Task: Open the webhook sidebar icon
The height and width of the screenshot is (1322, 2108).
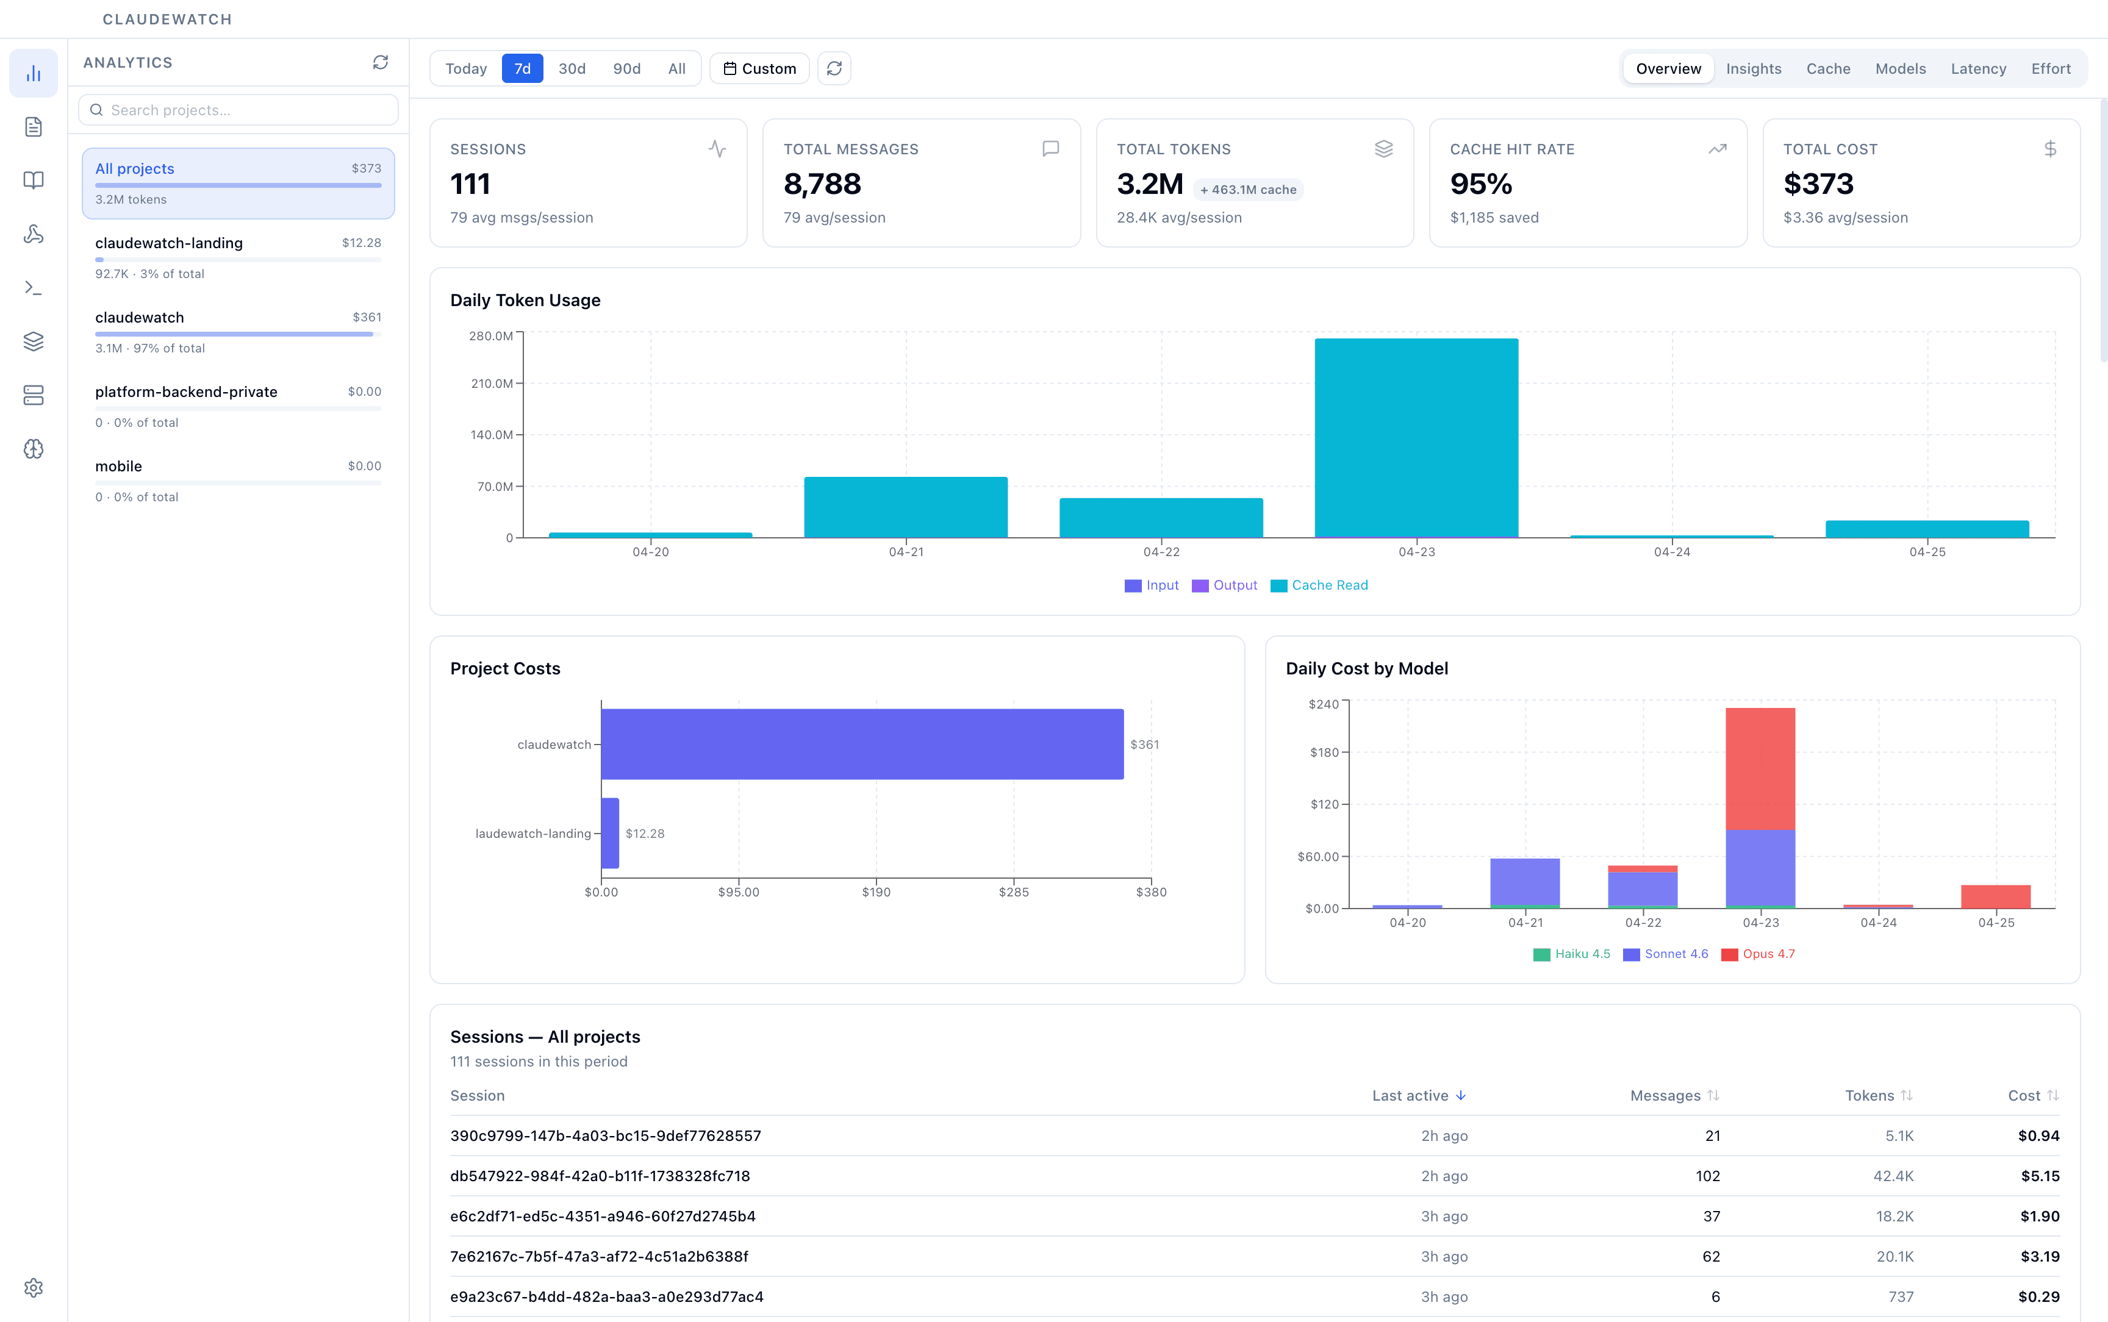Action: (x=33, y=234)
